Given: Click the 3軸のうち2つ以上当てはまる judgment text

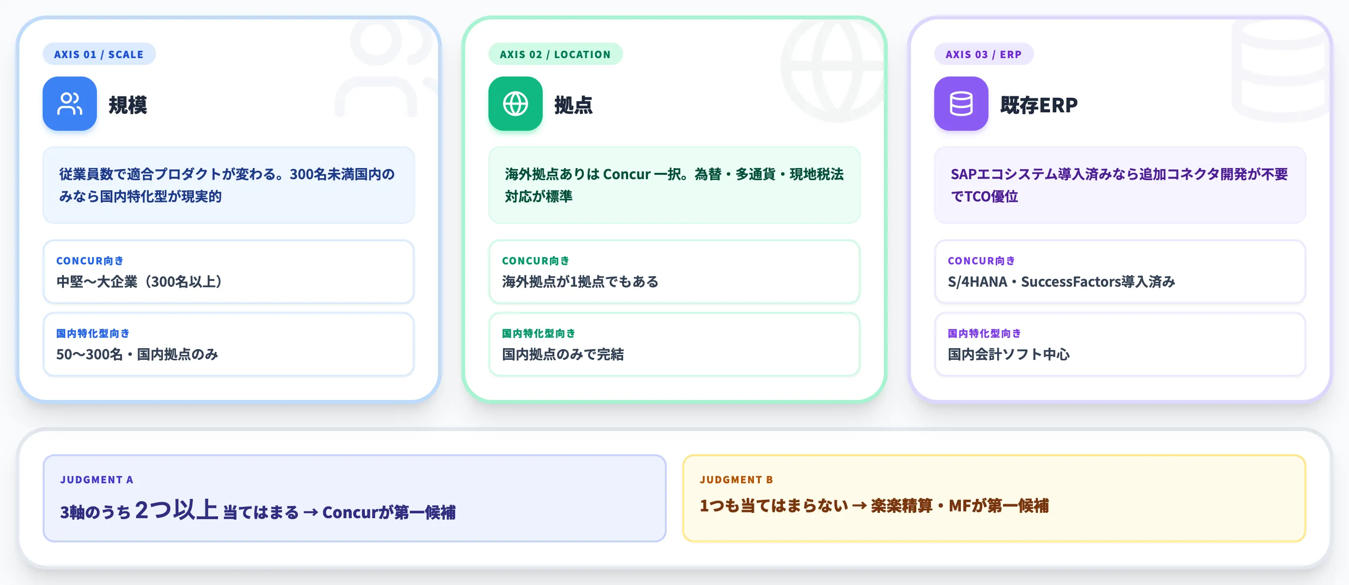Looking at the screenshot, I should pyautogui.click(x=258, y=510).
